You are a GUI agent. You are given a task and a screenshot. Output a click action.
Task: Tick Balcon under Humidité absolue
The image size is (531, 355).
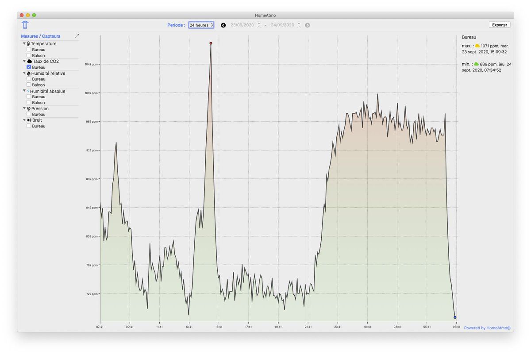pos(29,103)
